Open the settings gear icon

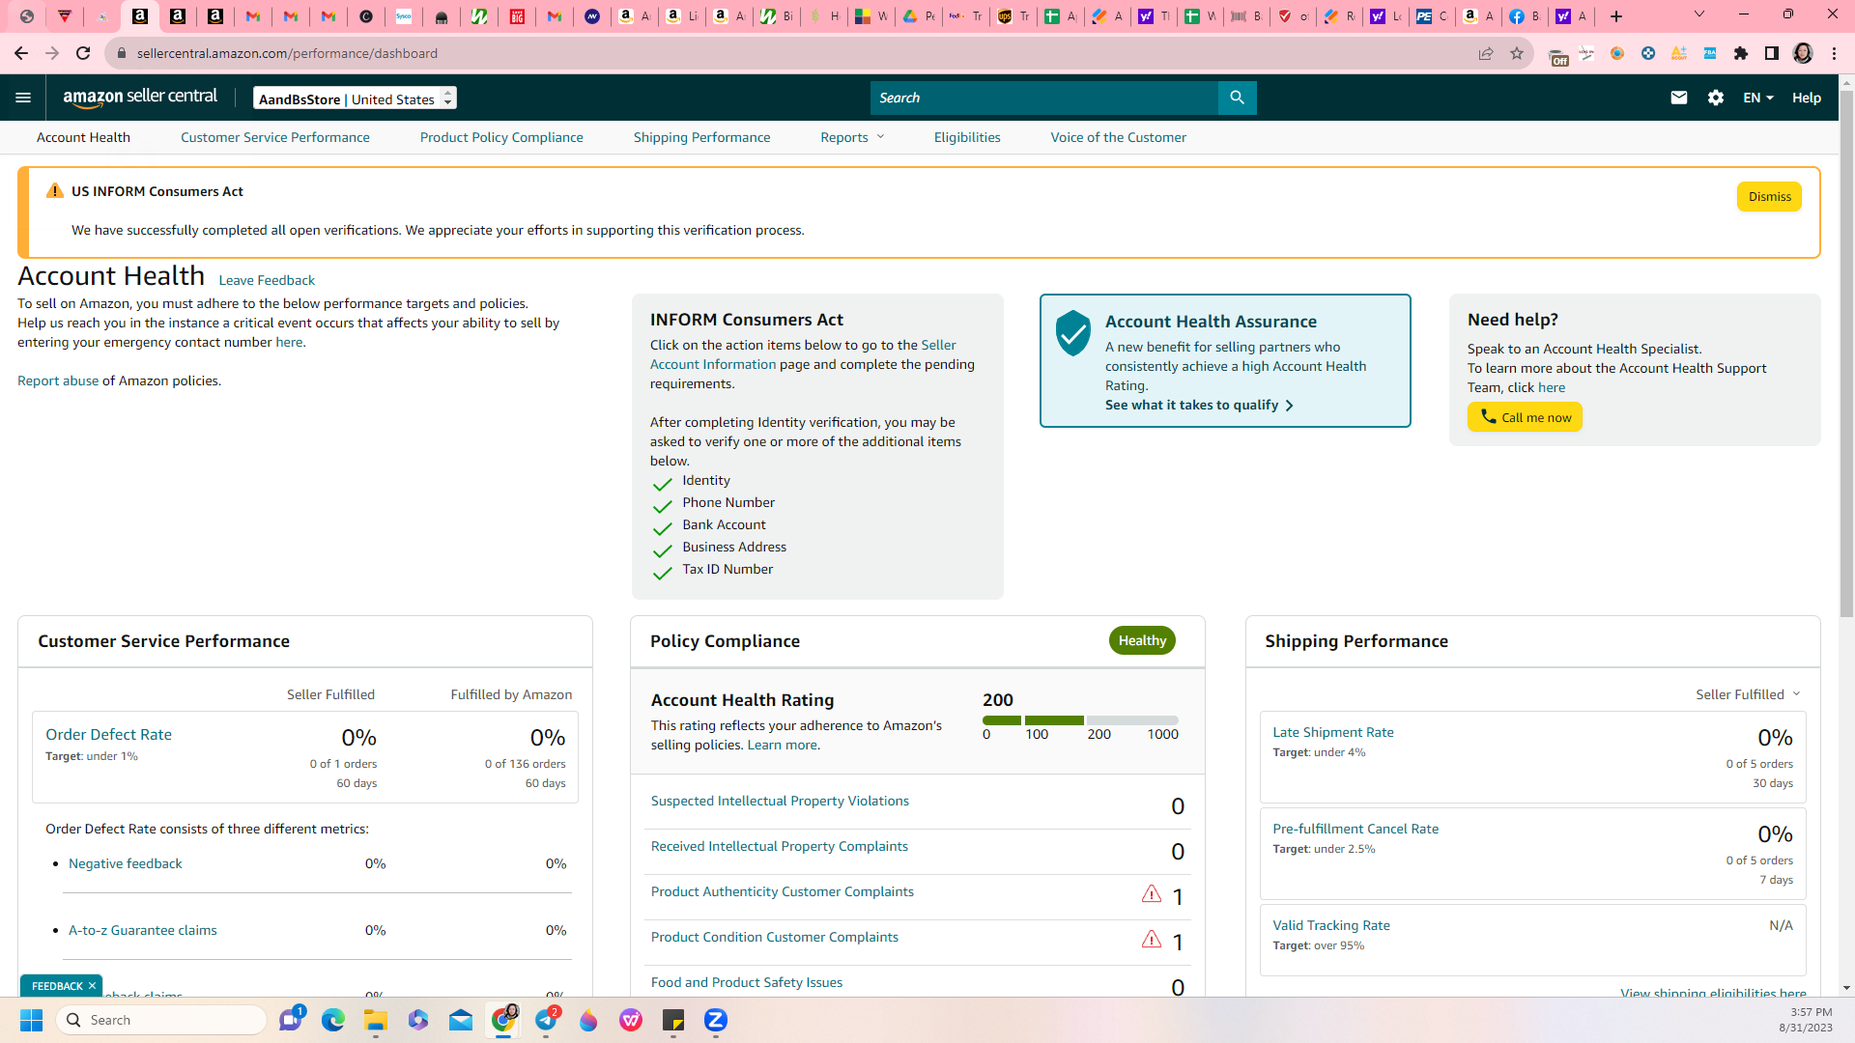(1715, 98)
